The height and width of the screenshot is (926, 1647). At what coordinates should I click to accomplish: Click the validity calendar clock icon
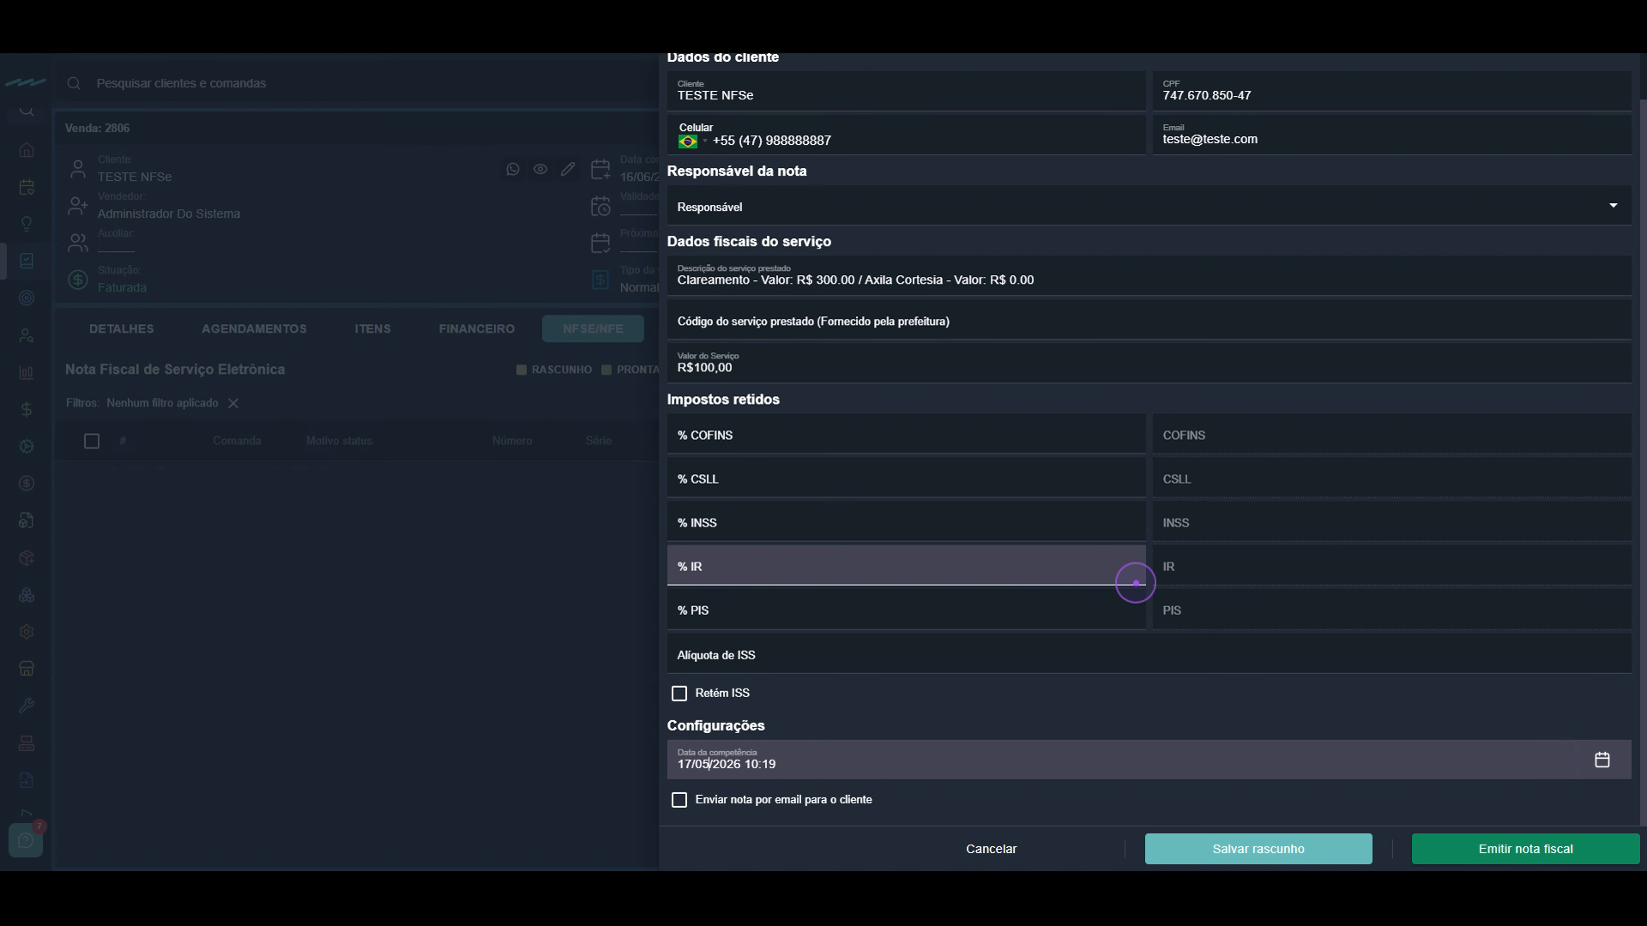point(600,206)
